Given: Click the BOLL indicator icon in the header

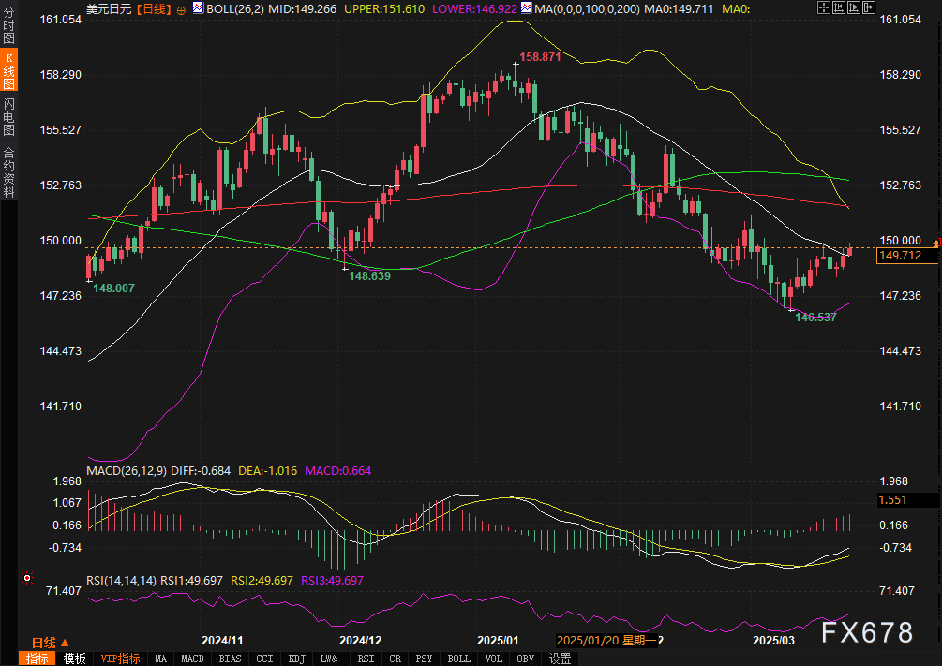Looking at the screenshot, I should click(x=198, y=8).
